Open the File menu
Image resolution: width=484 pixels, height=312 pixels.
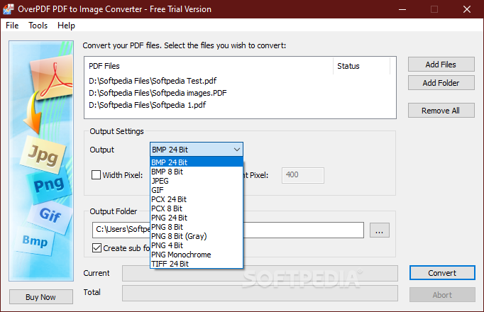pos(12,26)
